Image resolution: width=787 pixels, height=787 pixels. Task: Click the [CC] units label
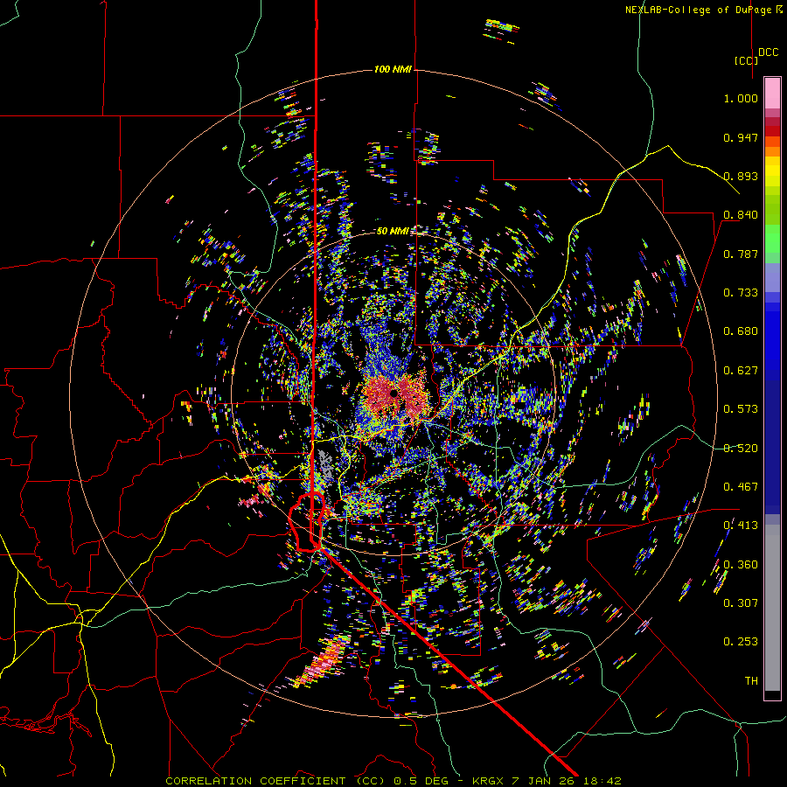(746, 60)
